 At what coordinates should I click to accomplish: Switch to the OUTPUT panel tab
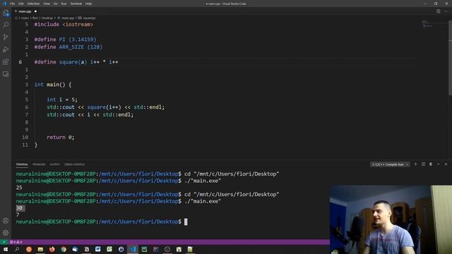pos(55,164)
